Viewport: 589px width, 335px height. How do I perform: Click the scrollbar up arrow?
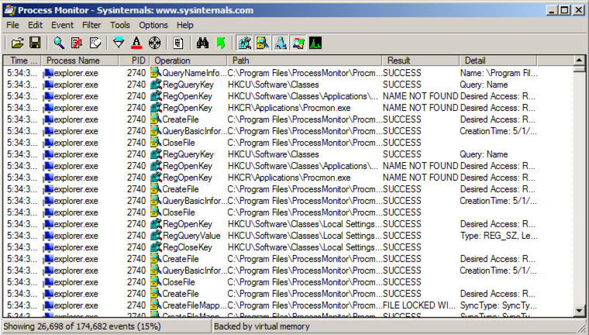579,60
